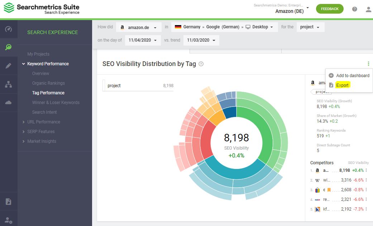Click the orange bookmark icon on ebay row
The image size is (373, 226).
[x=329, y=190]
